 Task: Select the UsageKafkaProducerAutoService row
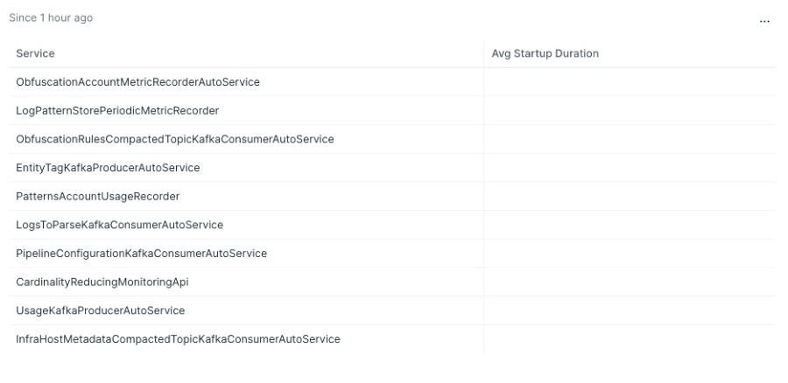point(392,310)
